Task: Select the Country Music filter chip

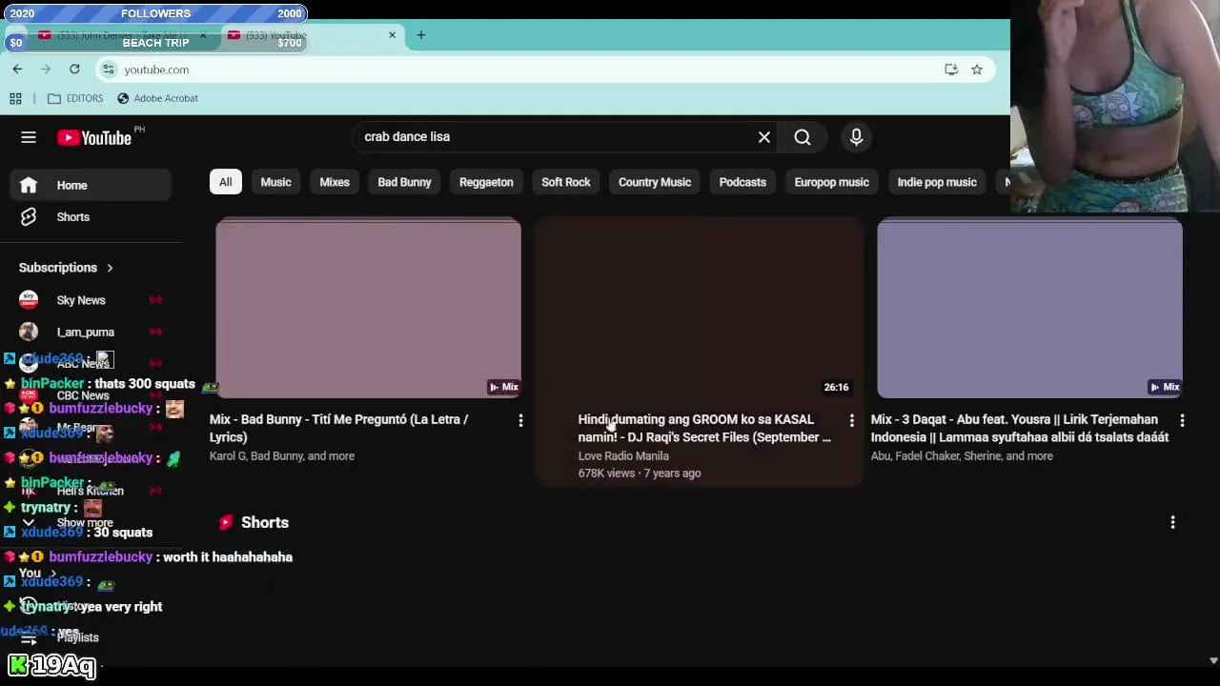Action: [x=655, y=182]
